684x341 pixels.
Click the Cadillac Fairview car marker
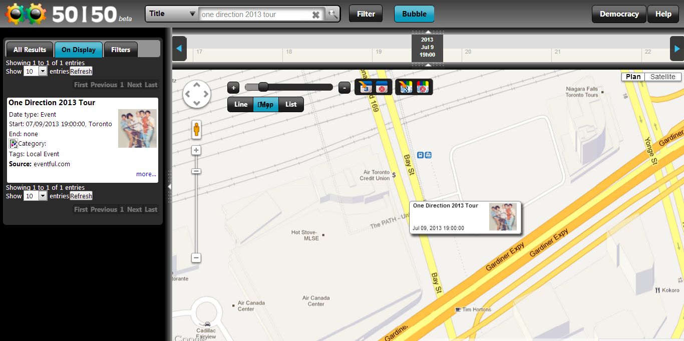pos(207,324)
